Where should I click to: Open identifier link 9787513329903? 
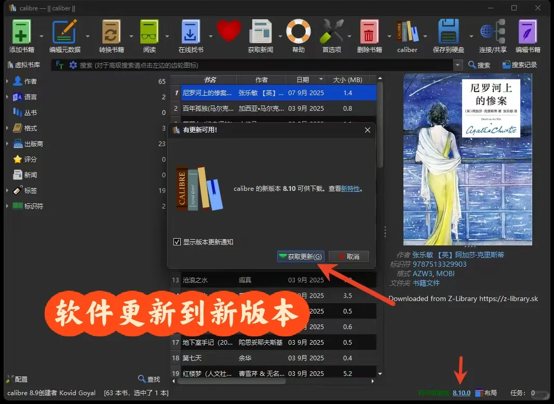click(x=440, y=264)
